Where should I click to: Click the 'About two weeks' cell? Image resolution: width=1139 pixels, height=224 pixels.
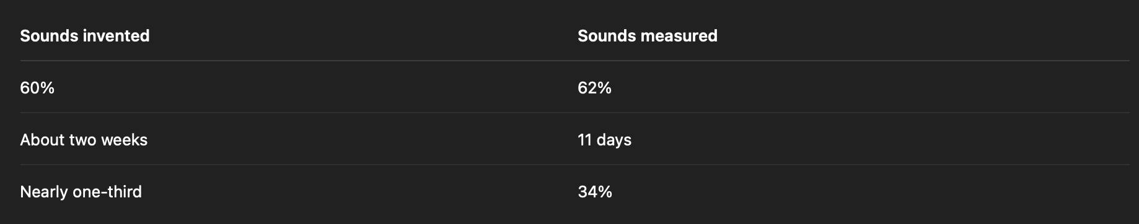point(84,140)
